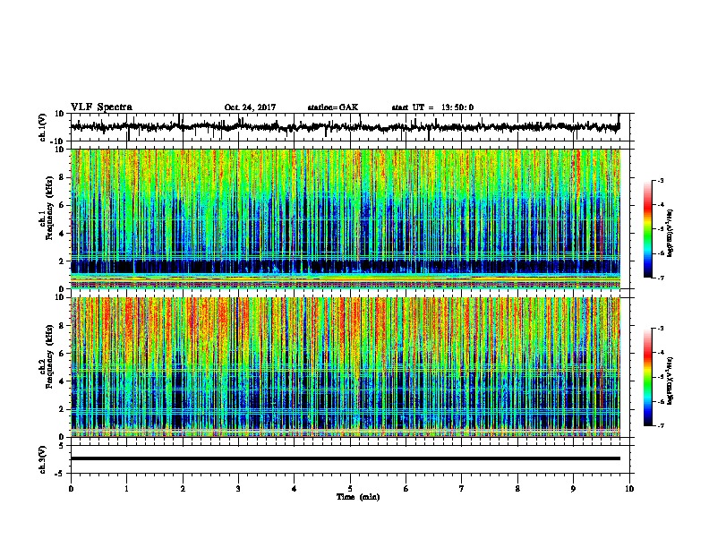Click the log(PSD) label beside ch.1 color bar

pos(671,234)
